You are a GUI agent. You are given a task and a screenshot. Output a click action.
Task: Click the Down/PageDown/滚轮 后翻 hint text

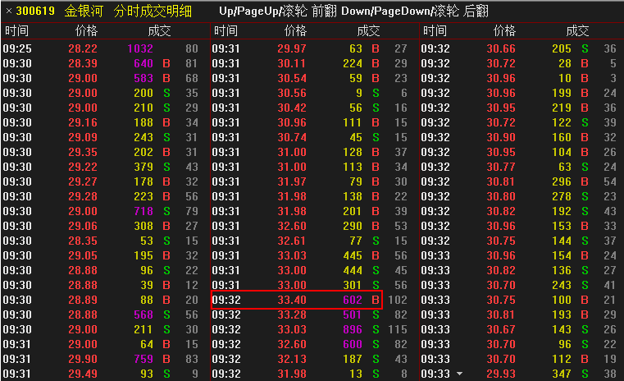(415, 11)
